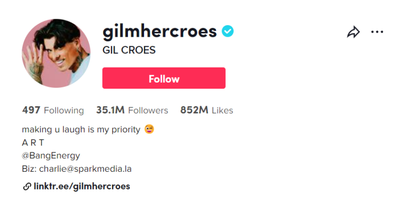Click the winking emoji in bio
Screen dimensions: 408x204
150,129
